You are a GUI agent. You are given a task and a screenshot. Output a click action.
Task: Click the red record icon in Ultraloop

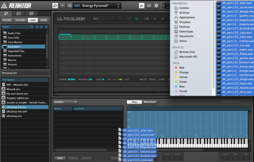163,19
